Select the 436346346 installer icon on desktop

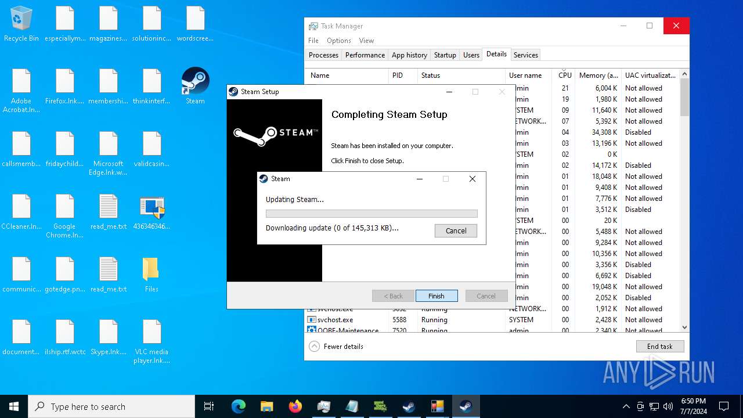click(152, 212)
